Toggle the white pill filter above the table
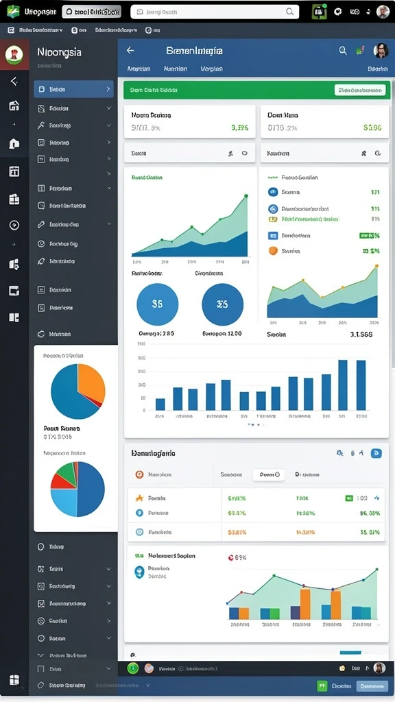This screenshot has width=395, height=702. (269, 474)
